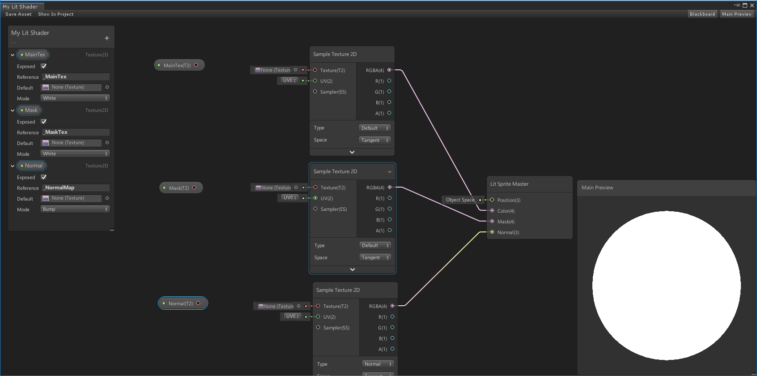Click the _NormalMap reference input field

pos(76,188)
